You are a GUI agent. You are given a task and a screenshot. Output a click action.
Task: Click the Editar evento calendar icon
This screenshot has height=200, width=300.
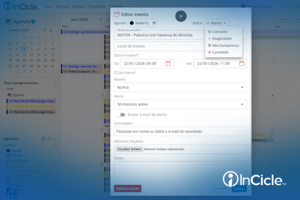pyautogui.click(x=117, y=14)
